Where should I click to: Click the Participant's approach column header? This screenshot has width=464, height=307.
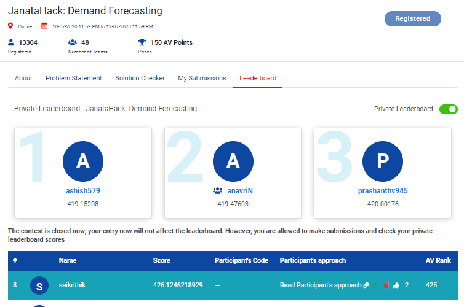click(313, 261)
